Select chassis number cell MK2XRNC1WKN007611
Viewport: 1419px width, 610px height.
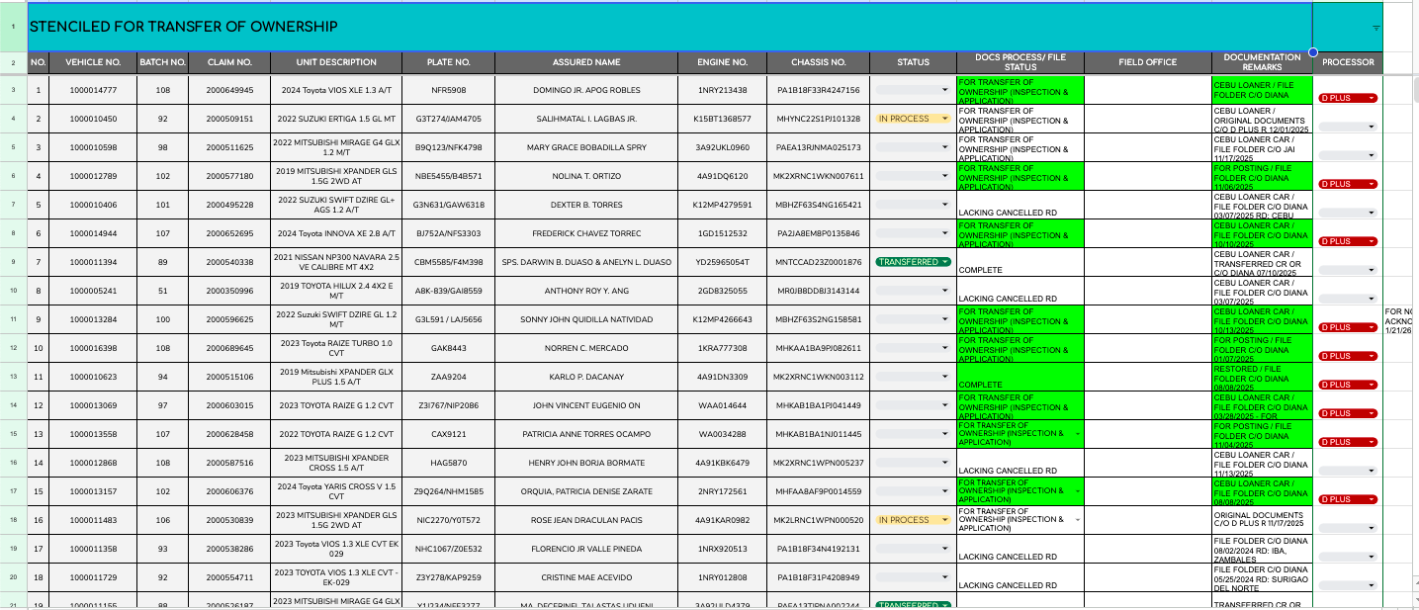point(818,176)
